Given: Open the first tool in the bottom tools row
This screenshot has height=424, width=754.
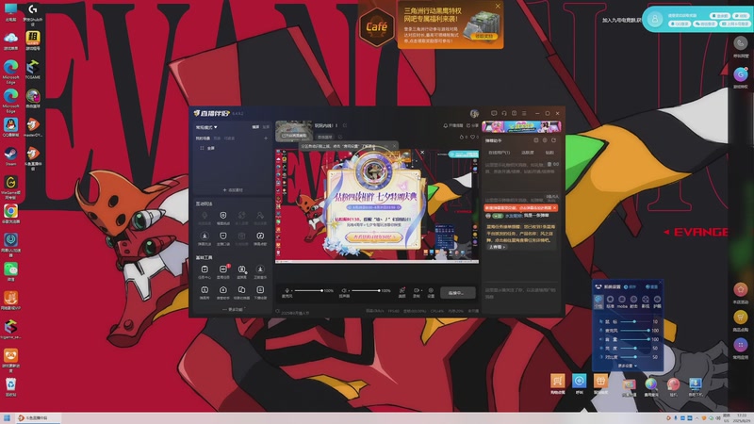Looking at the screenshot, I should click(x=205, y=292).
